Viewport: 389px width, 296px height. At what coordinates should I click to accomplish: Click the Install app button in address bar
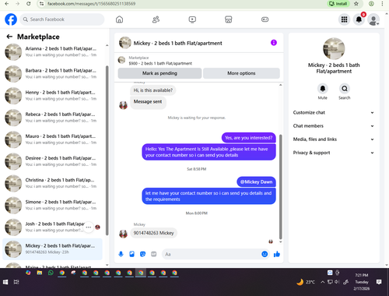[338, 4]
